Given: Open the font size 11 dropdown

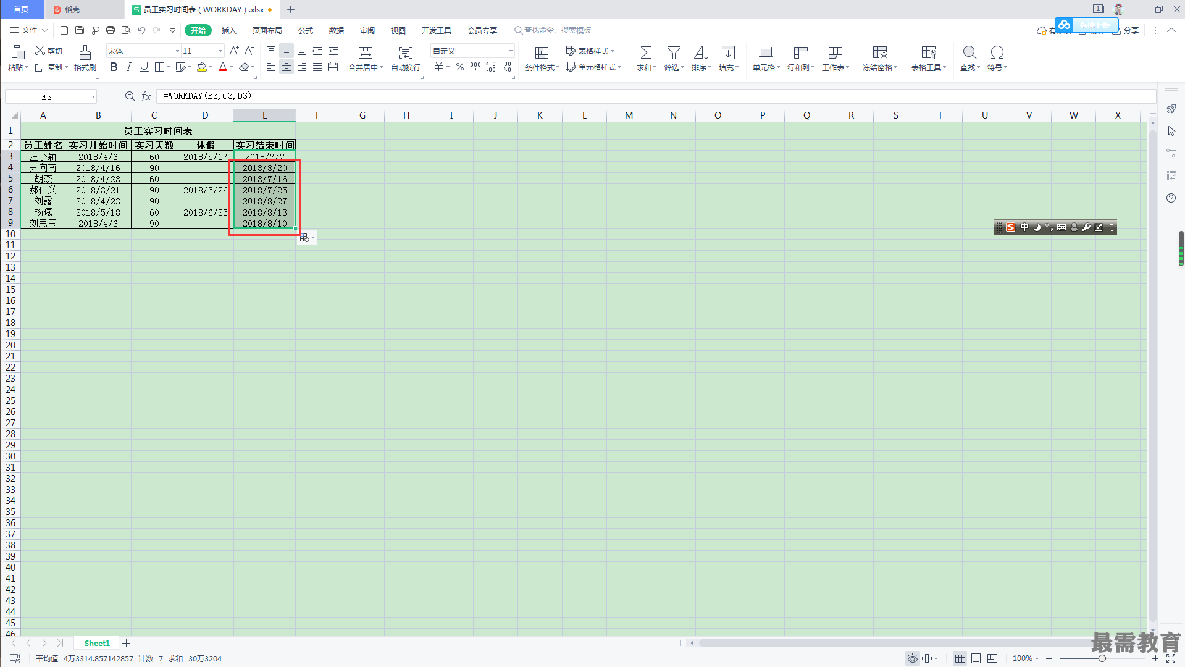Looking at the screenshot, I should pos(220,51).
